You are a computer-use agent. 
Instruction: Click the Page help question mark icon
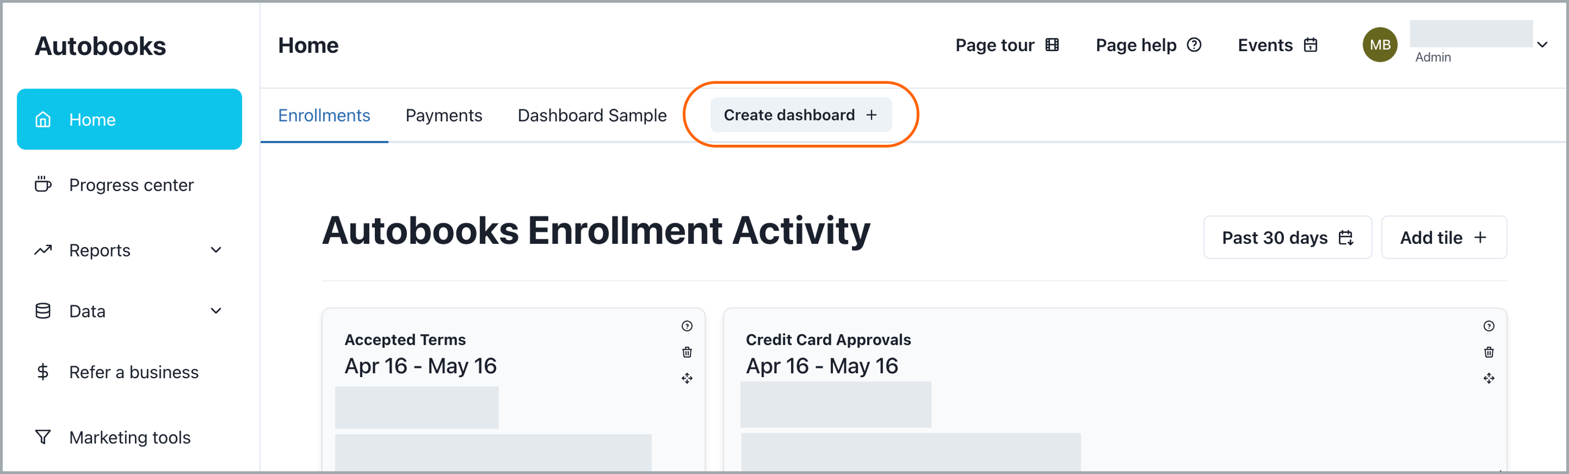(x=1195, y=45)
